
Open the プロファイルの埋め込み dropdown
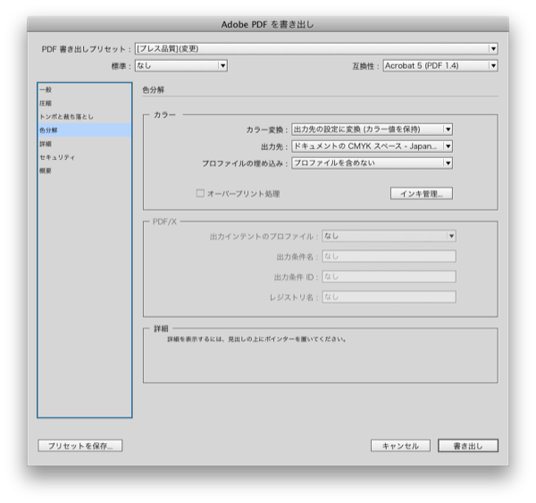372,163
